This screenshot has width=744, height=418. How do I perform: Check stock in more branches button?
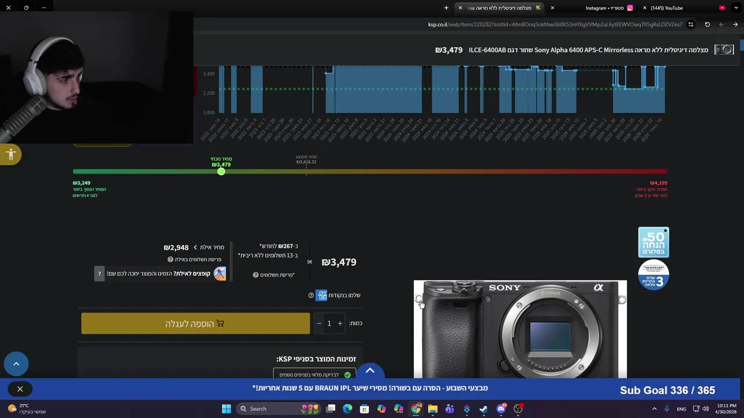[314, 374]
